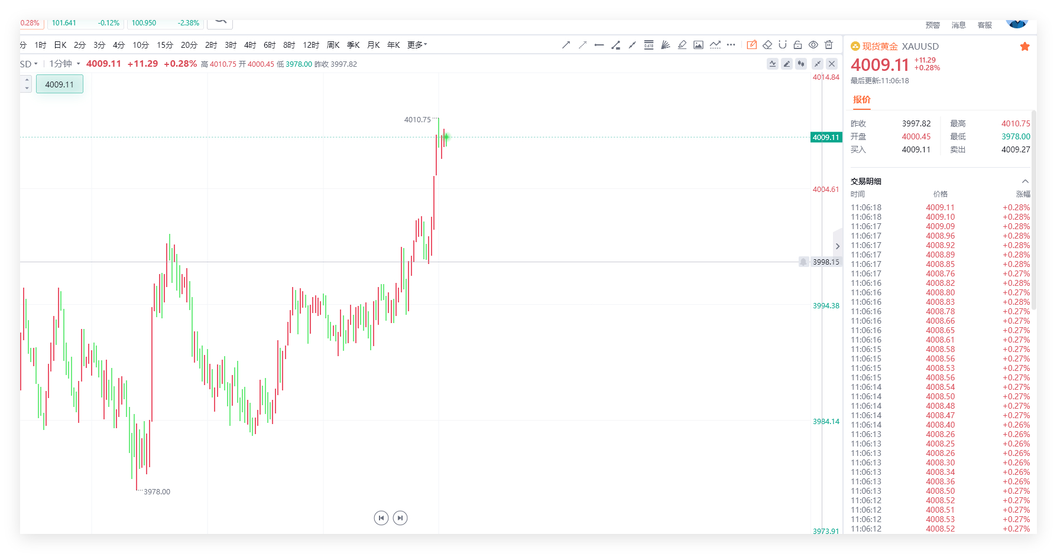Jump to latest chart position button
The height and width of the screenshot is (554, 1057).
(400, 518)
